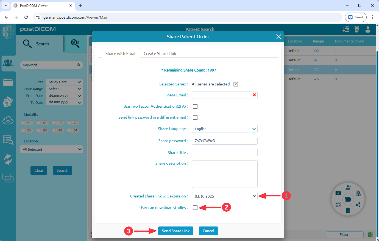Click inside the Share title input field
The image size is (379, 241).
tap(224, 153)
